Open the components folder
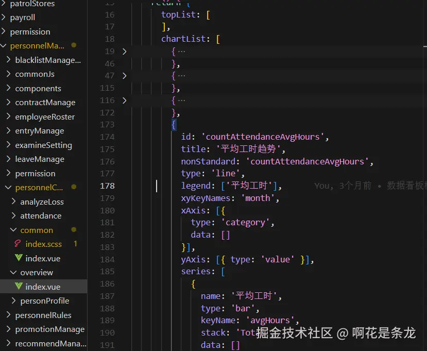 click(x=38, y=89)
